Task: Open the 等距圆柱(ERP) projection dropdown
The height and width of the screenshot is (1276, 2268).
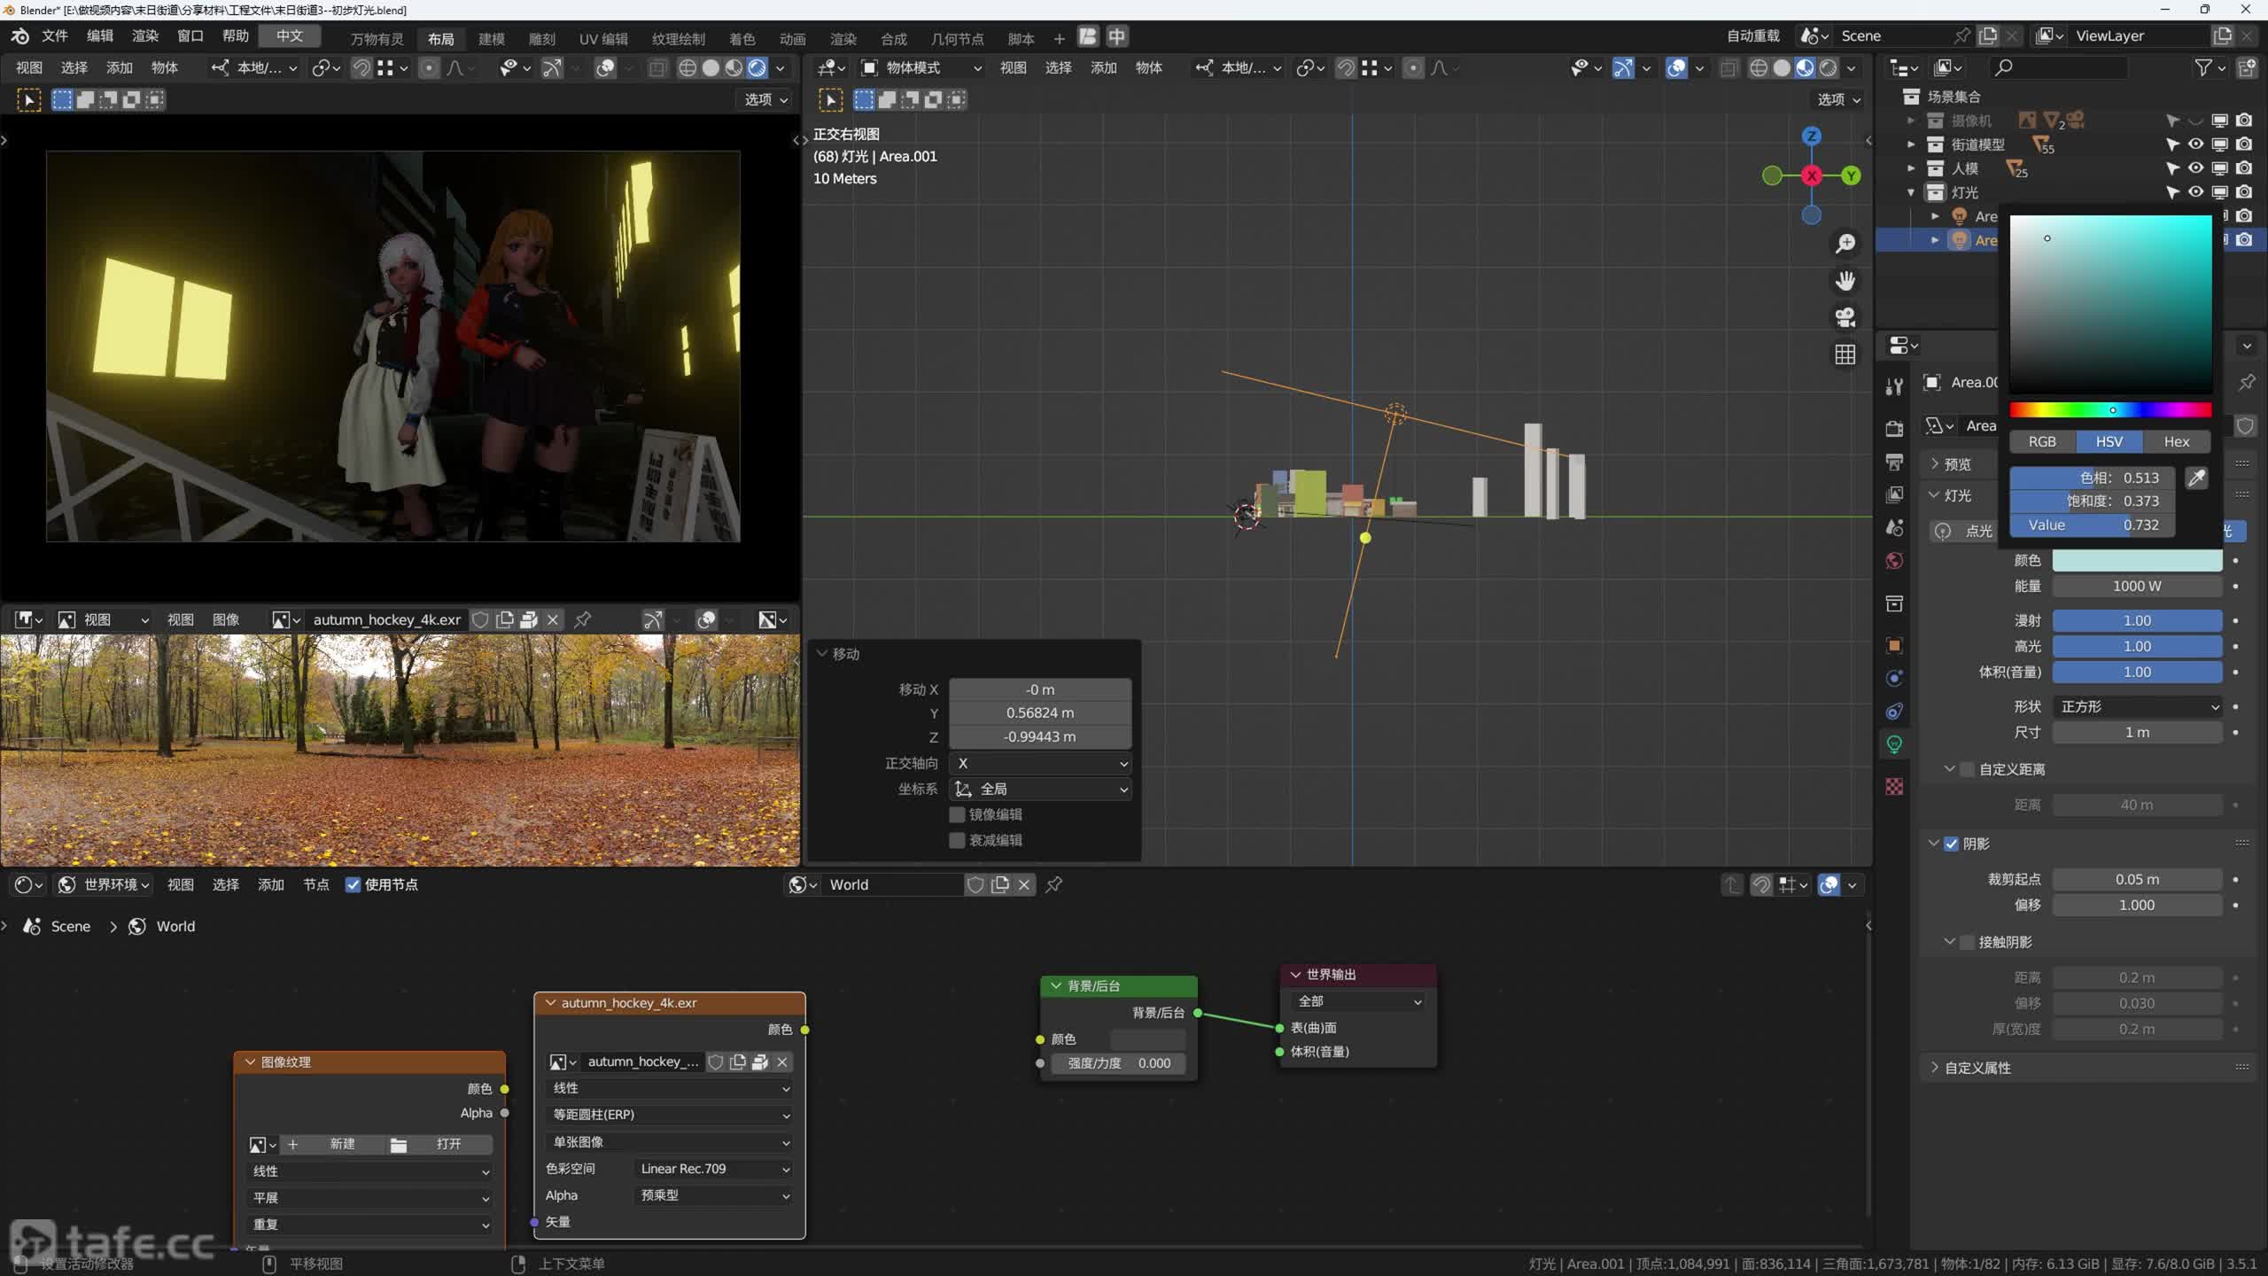Action: 670,1115
